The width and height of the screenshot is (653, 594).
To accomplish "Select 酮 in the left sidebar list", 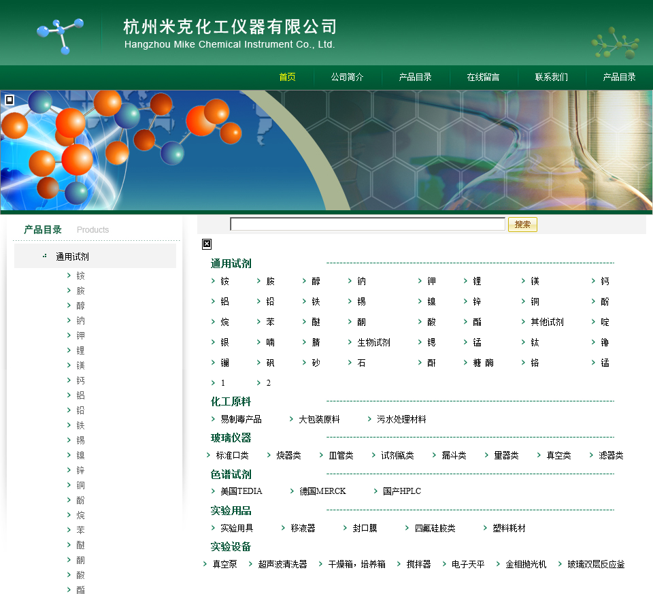I will tap(80, 560).
